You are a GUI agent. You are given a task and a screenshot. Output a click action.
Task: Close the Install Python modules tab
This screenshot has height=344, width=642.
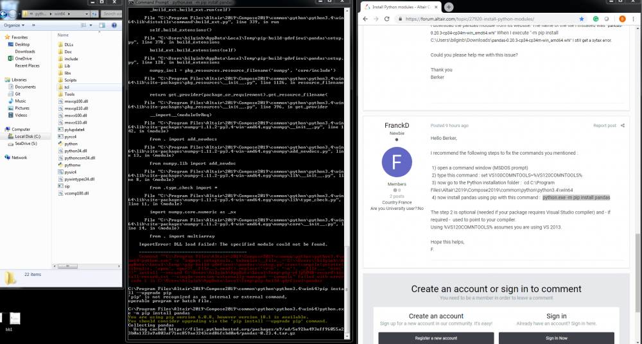[x=437, y=7]
